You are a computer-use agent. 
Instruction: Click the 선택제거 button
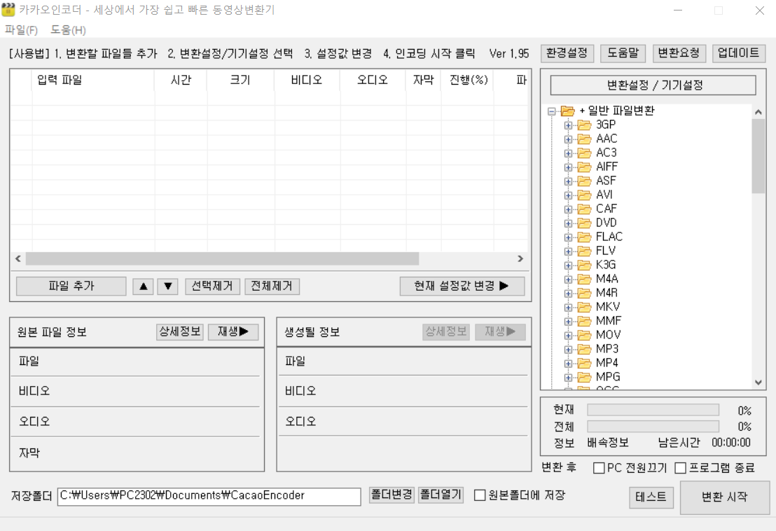pyautogui.click(x=212, y=286)
